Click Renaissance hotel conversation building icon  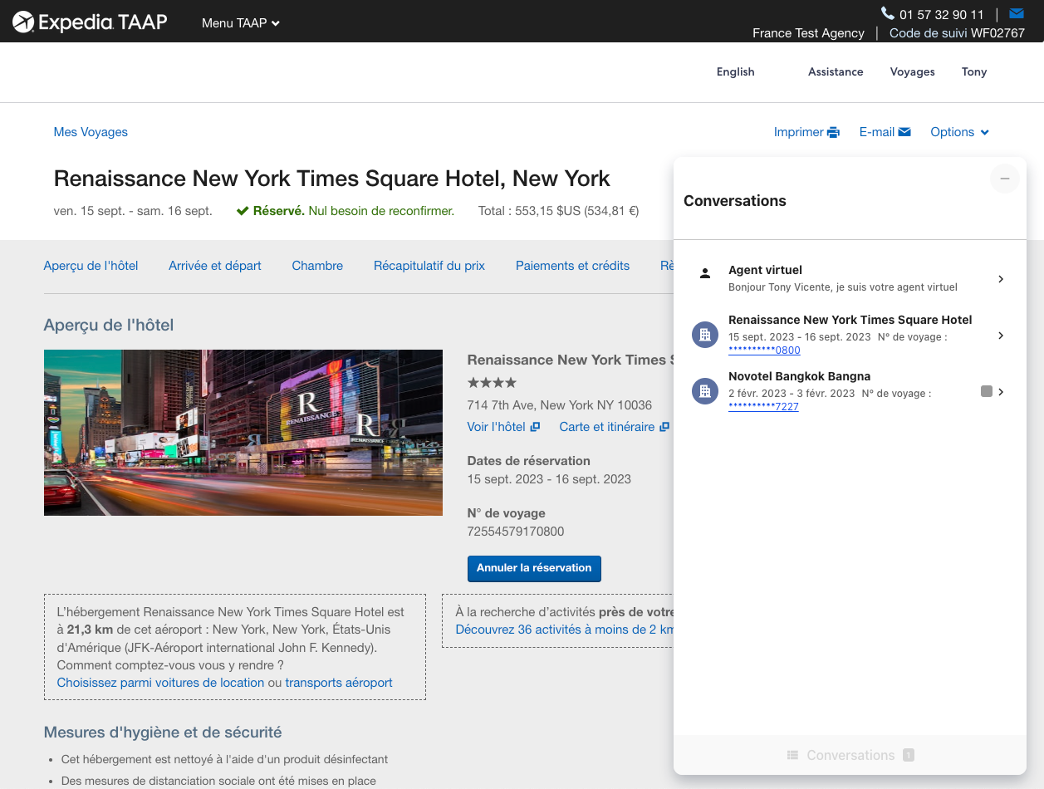pyautogui.click(x=705, y=335)
